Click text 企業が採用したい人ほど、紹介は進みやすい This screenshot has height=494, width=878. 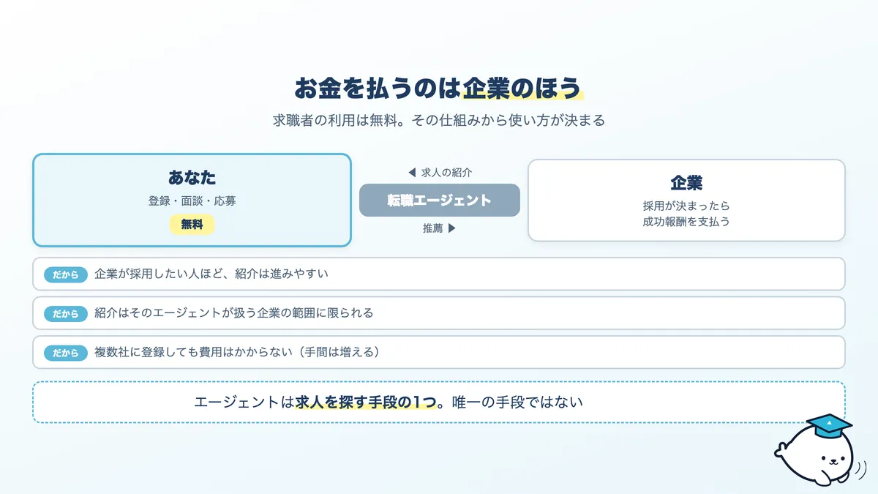pyautogui.click(x=211, y=274)
